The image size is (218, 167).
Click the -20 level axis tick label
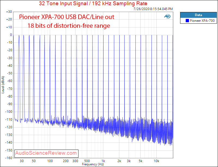(x=10, y=50)
